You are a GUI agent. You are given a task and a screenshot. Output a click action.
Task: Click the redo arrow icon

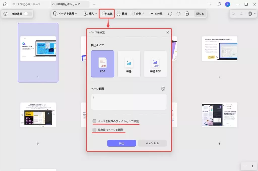(x=241, y=14)
